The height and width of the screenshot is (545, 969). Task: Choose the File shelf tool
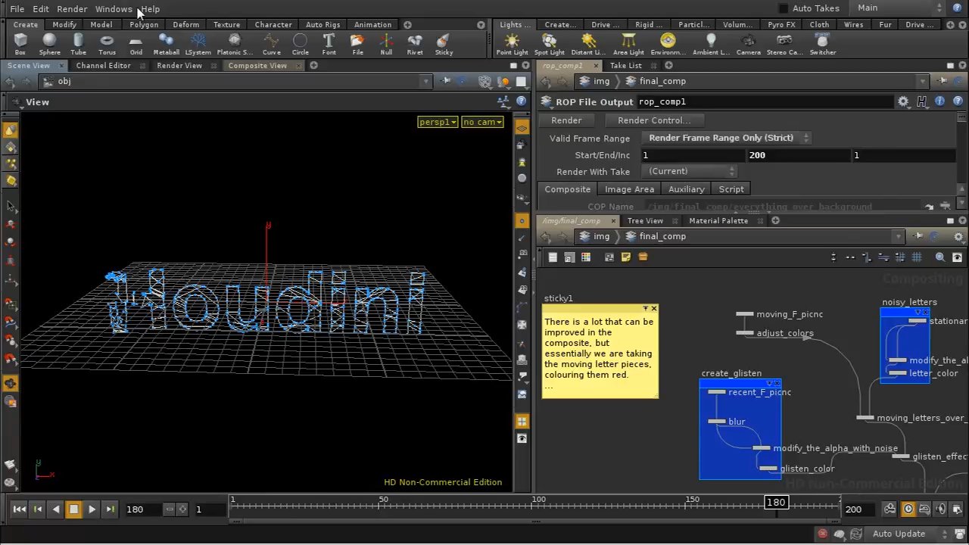(357, 44)
